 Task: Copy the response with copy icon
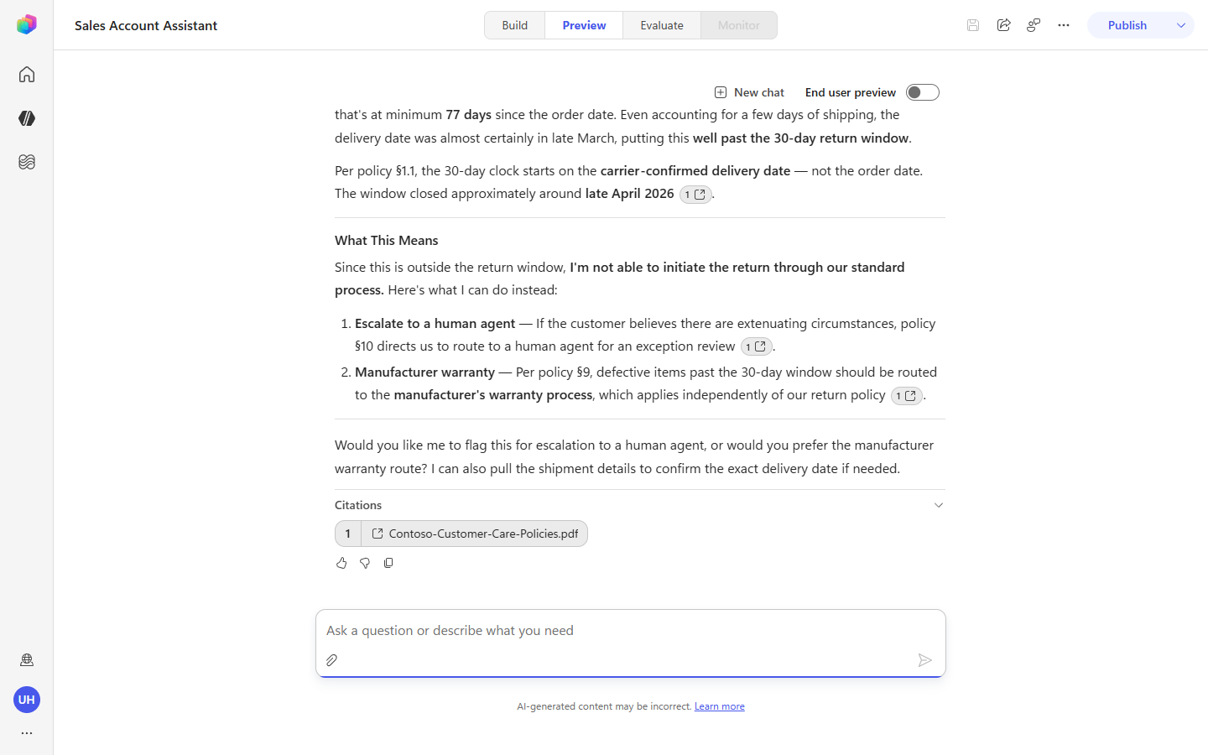pyautogui.click(x=388, y=563)
